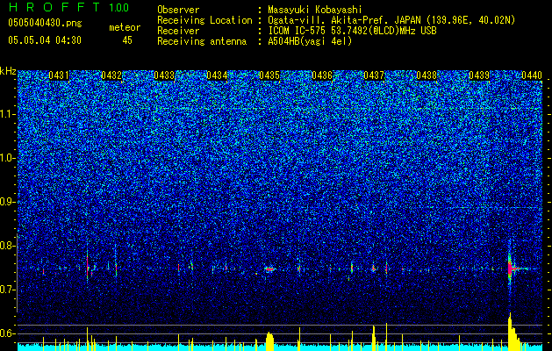The height and width of the screenshot is (351, 552).
Task: Click the version number 1.0.0
Action: tap(118, 7)
